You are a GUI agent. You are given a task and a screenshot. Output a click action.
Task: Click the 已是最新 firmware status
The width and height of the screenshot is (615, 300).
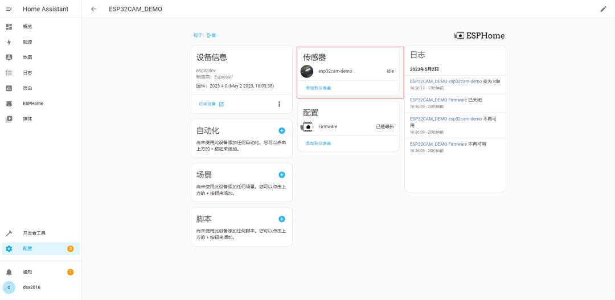pyautogui.click(x=385, y=127)
